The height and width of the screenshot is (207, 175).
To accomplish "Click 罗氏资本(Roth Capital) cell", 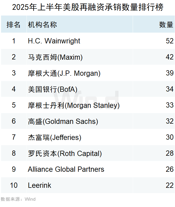I will (65, 153).
